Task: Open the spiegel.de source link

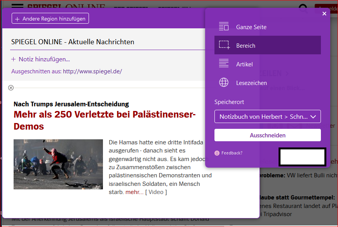Action: coord(92,71)
